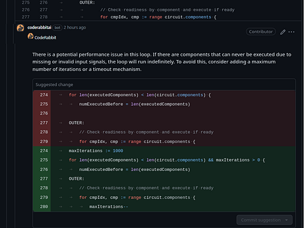Select added line 278 readiness comment
Image resolution: width=304 pixels, height=228 pixels.
pos(164,188)
